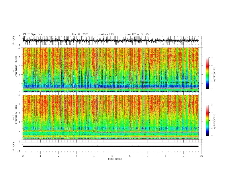This screenshot has width=227, height=175.
Task: Click the 'start UT = 3 :40: 1' text
Action: [138, 34]
